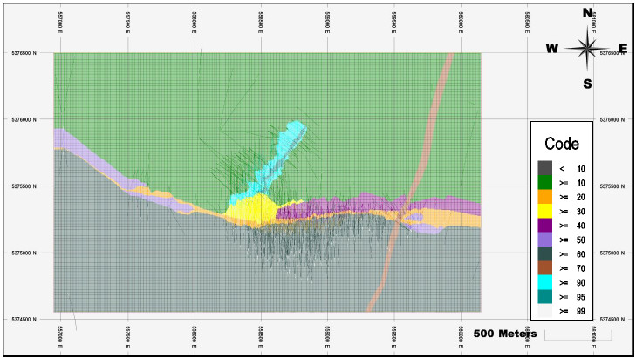Click the S letter below the compass
The height and width of the screenshot is (358, 636).
tap(587, 84)
